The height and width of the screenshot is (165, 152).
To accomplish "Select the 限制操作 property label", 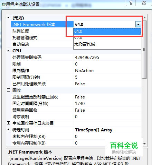I will click(21, 71).
